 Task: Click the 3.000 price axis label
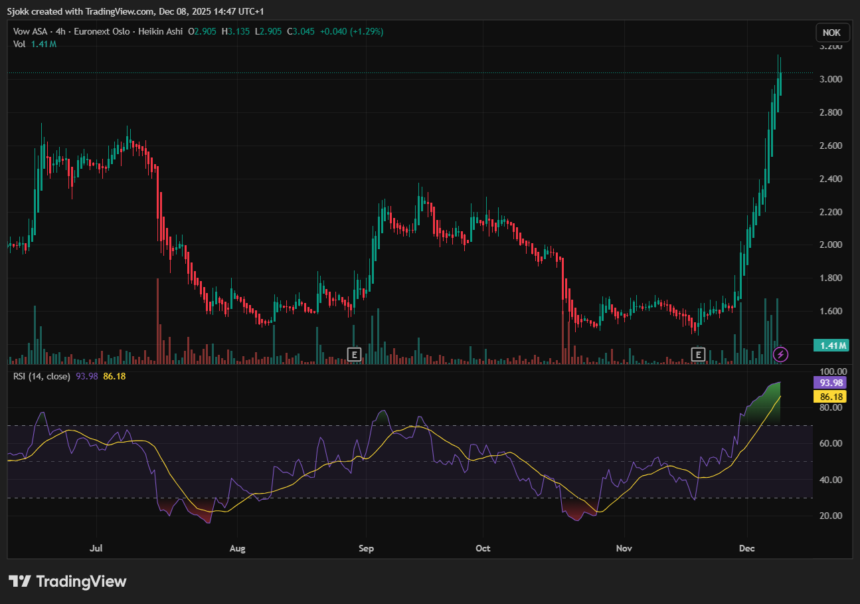[831, 80]
